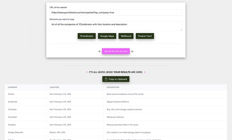This screenshot has width=232, height=140.
Task: Click the Coinbase company cell
Action: point(12,110)
